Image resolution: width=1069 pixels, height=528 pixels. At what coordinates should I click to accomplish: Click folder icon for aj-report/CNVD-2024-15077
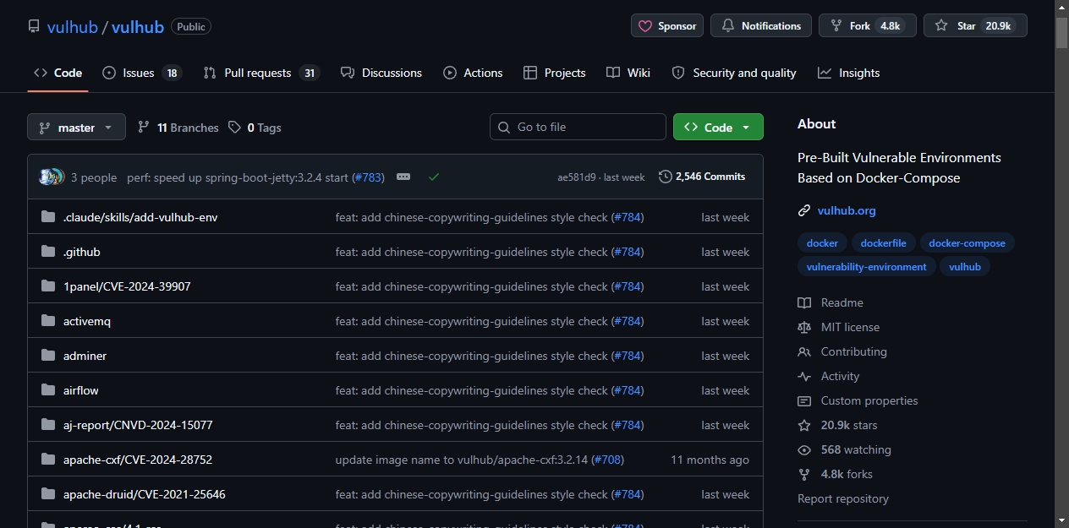coord(48,425)
